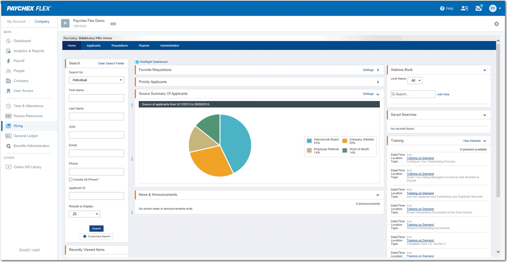This screenshot has width=507, height=262.
Task: Click the Last Name input field
Action: click(96, 116)
